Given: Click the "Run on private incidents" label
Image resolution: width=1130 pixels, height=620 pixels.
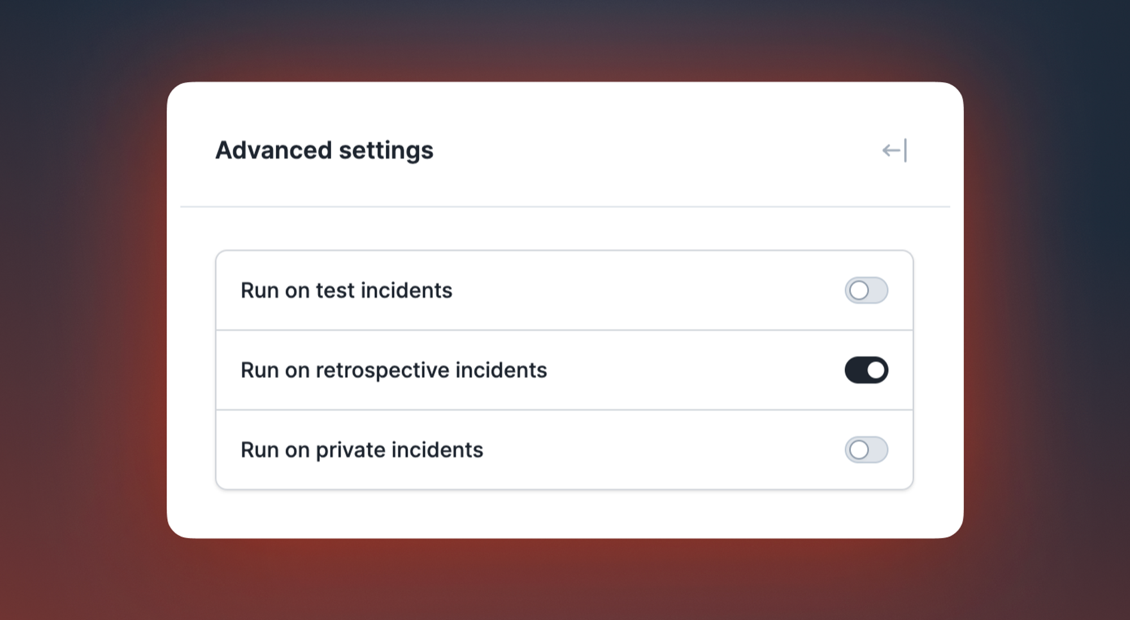Looking at the screenshot, I should pyautogui.click(x=362, y=450).
